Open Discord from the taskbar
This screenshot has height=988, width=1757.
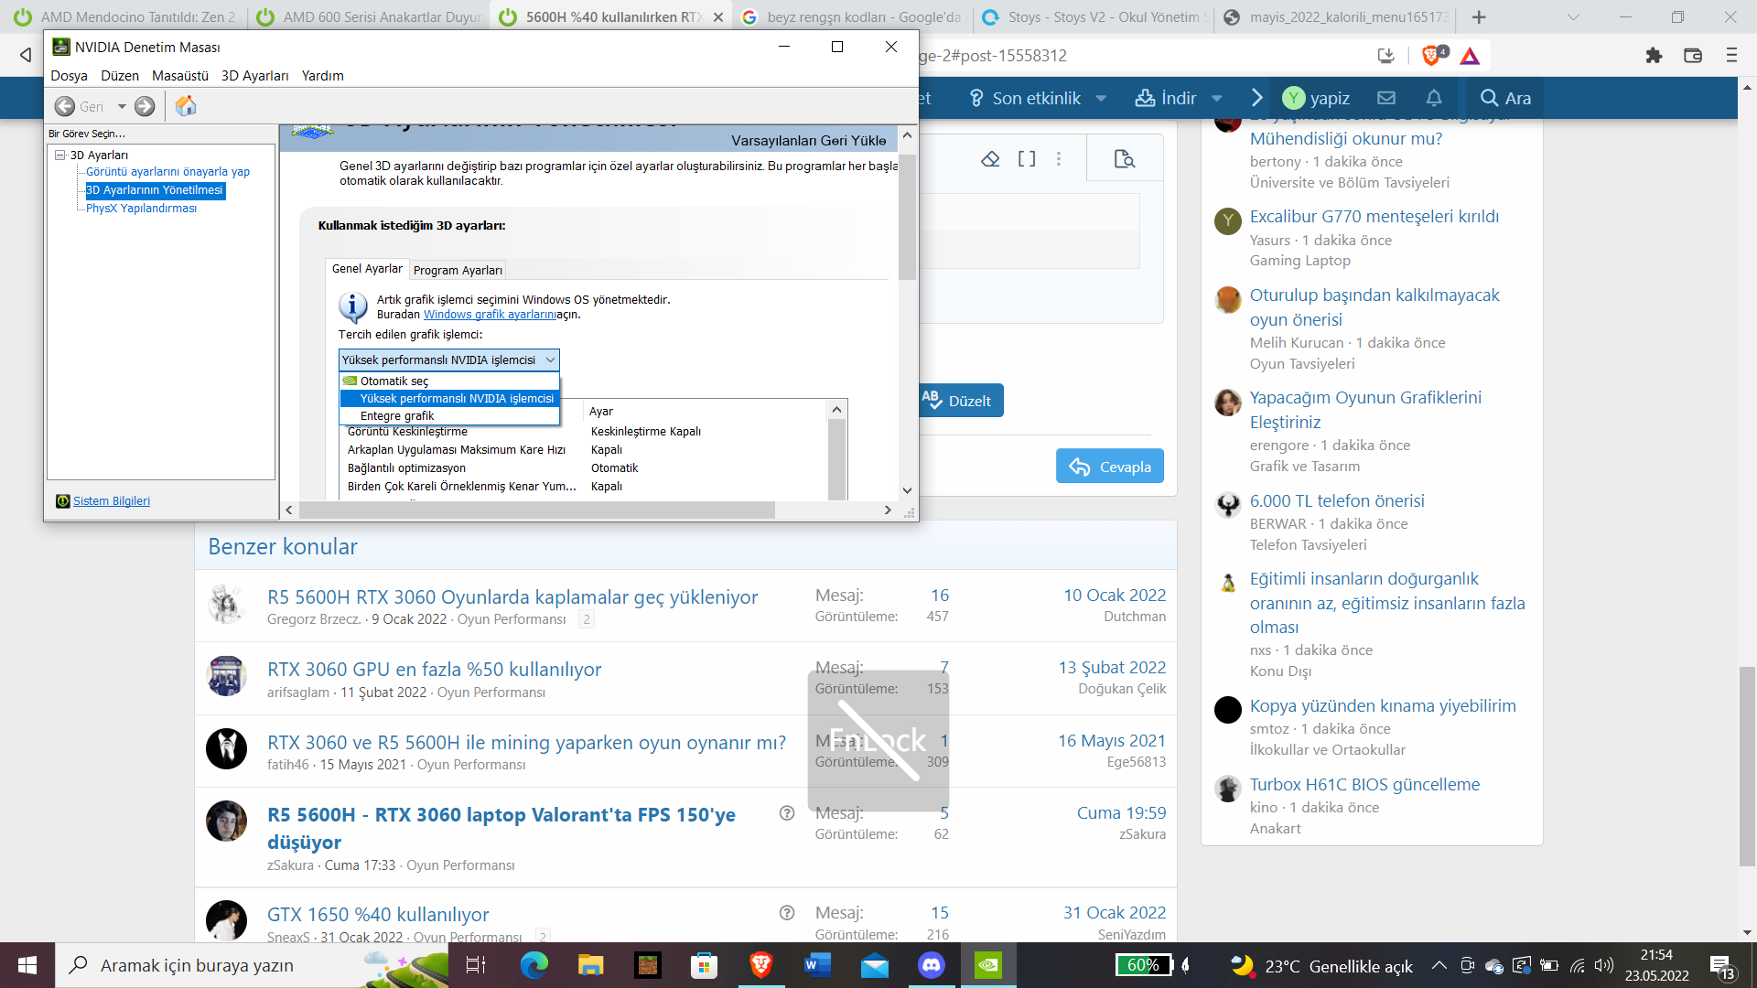click(x=932, y=965)
